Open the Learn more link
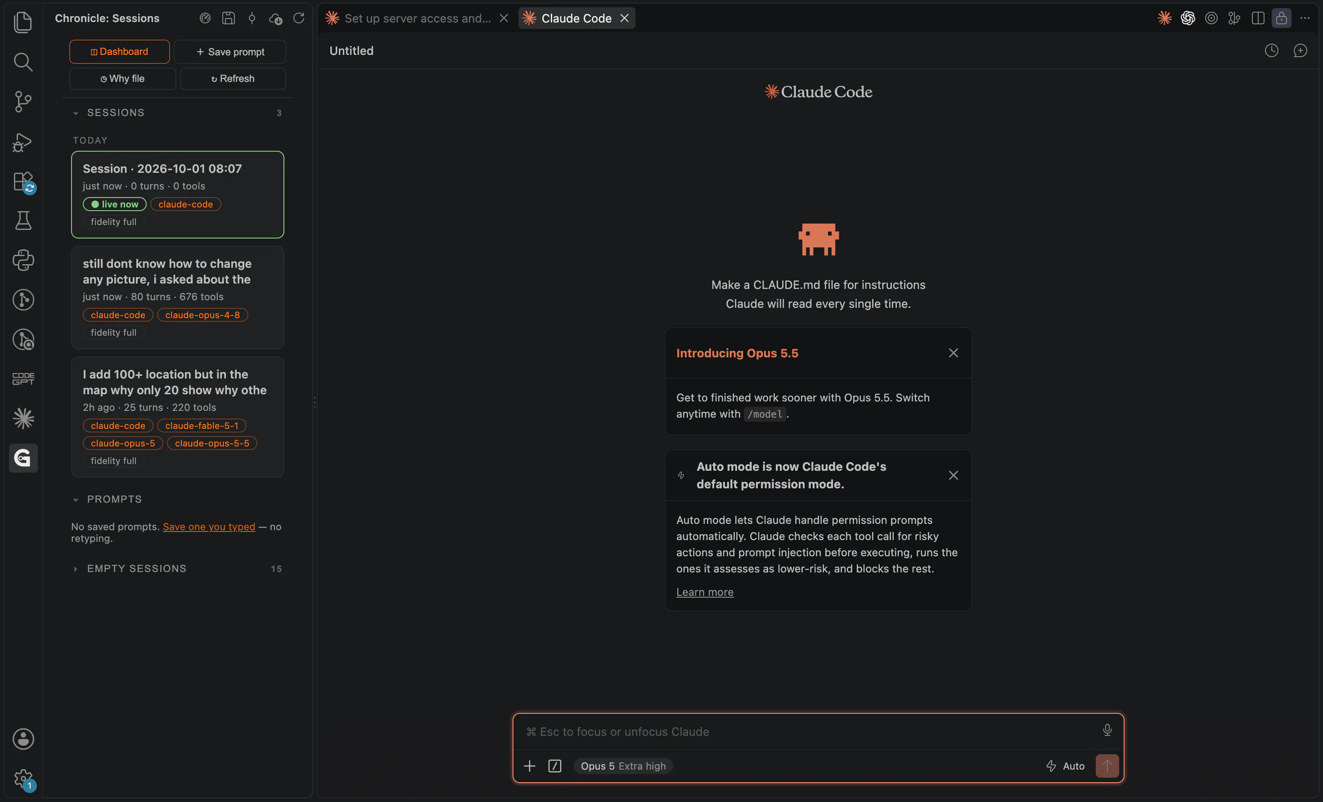 (x=704, y=592)
